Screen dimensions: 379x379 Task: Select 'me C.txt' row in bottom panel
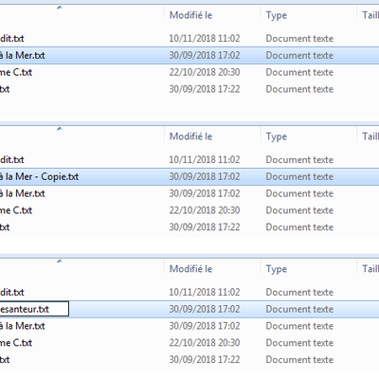pos(189,343)
